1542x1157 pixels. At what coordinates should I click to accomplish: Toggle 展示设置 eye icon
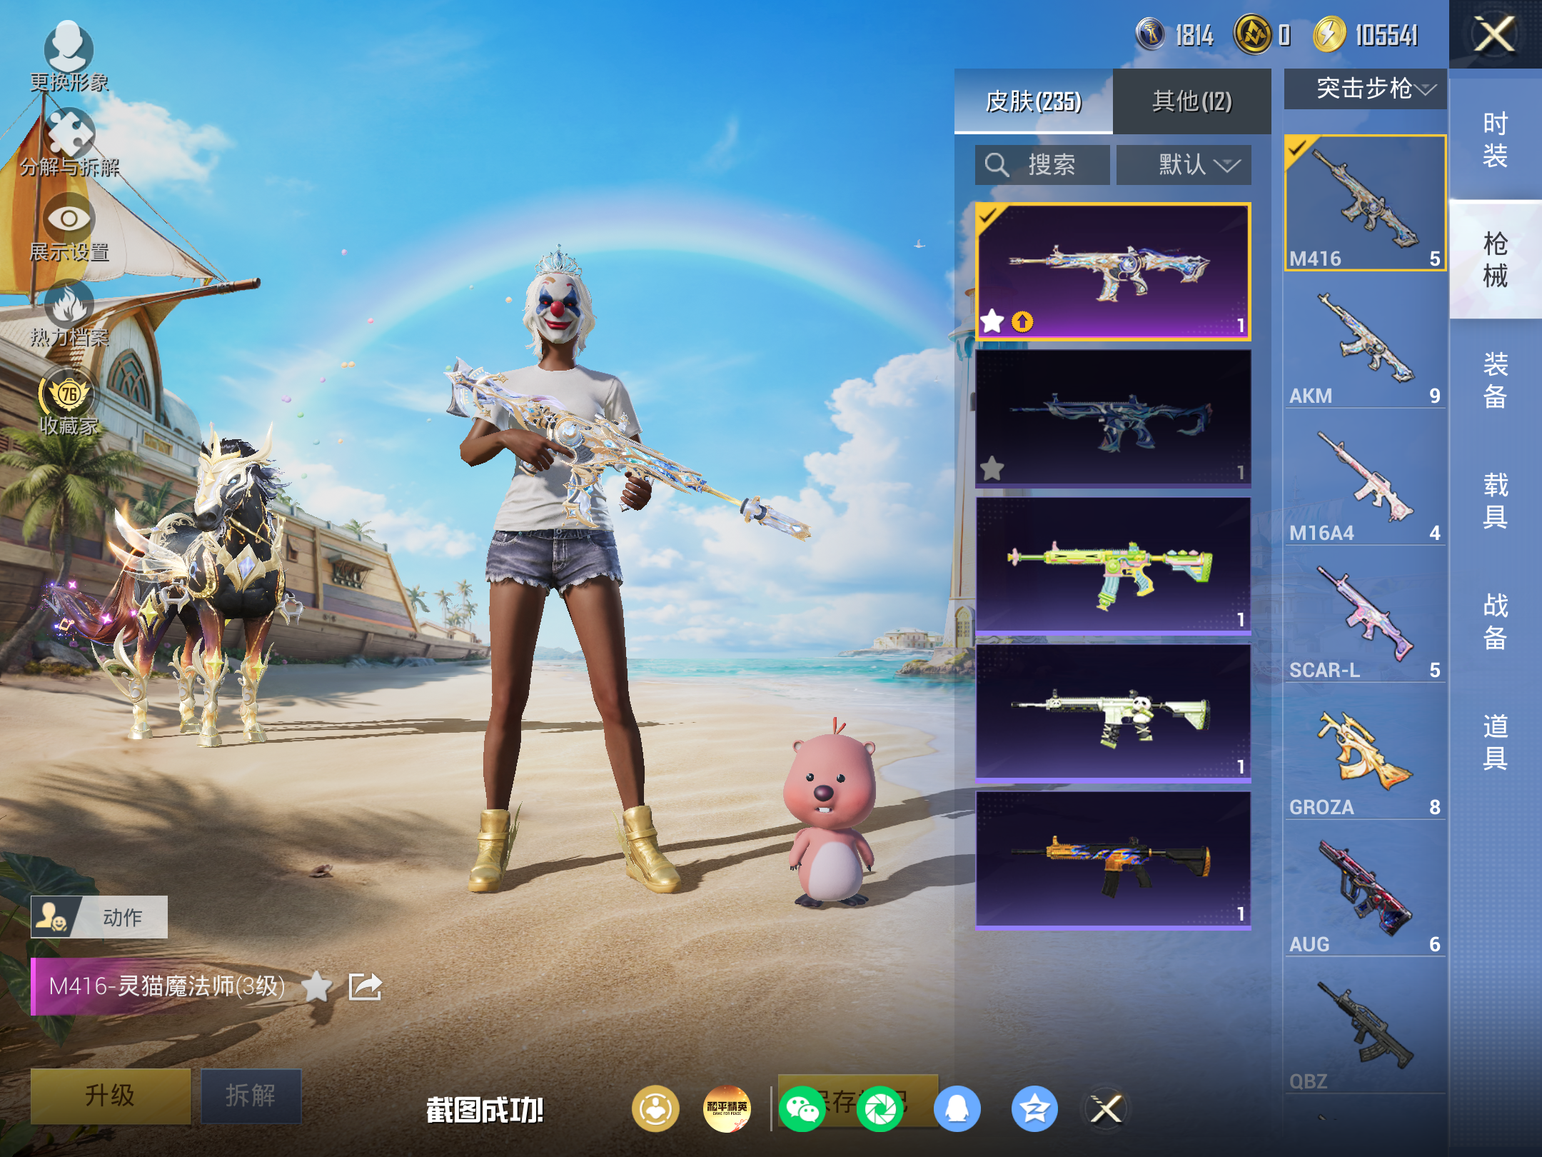coord(69,218)
